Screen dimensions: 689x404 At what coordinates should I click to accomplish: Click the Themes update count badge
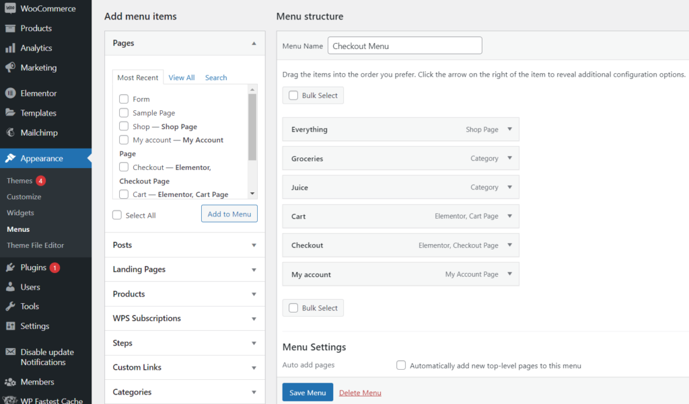(40, 180)
